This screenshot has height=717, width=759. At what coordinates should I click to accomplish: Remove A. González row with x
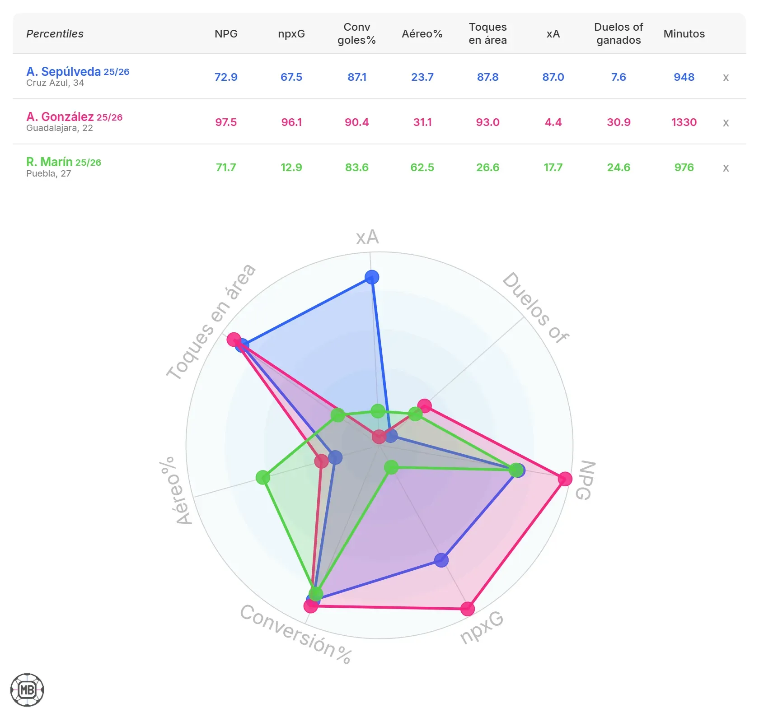(x=726, y=123)
